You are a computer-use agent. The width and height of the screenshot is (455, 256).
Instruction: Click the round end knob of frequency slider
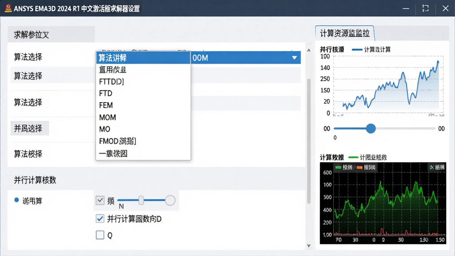coord(170,200)
